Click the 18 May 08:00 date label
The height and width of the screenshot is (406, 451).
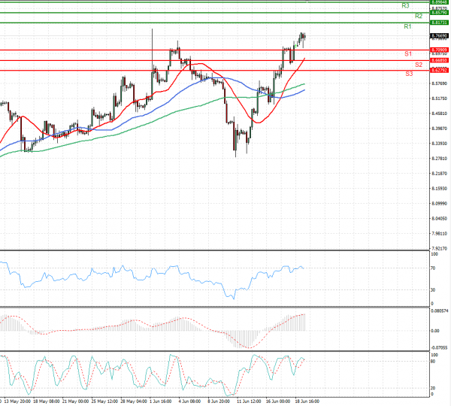pyautogui.click(x=47, y=401)
